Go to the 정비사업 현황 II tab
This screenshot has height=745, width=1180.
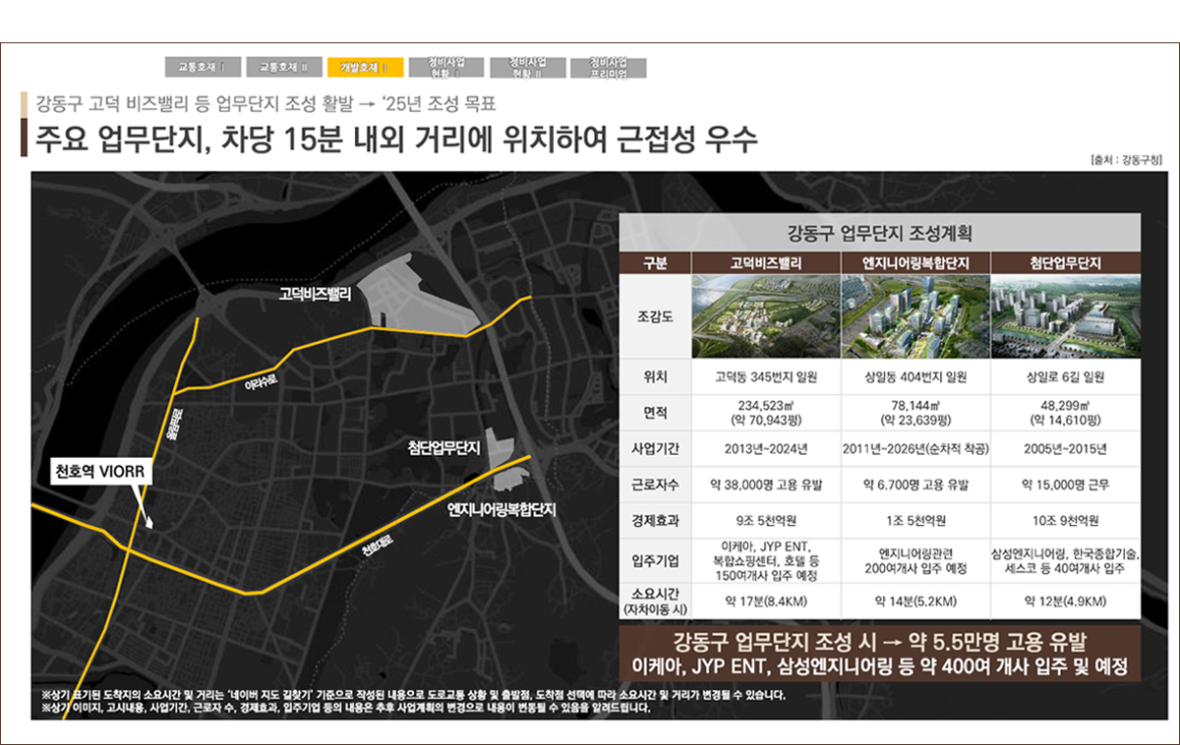(528, 67)
